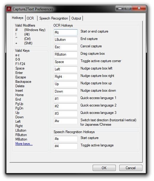The image size is (154, 181).
Task: Click 'Home' in Valid Keys list
Action: [x=20, y=95]
